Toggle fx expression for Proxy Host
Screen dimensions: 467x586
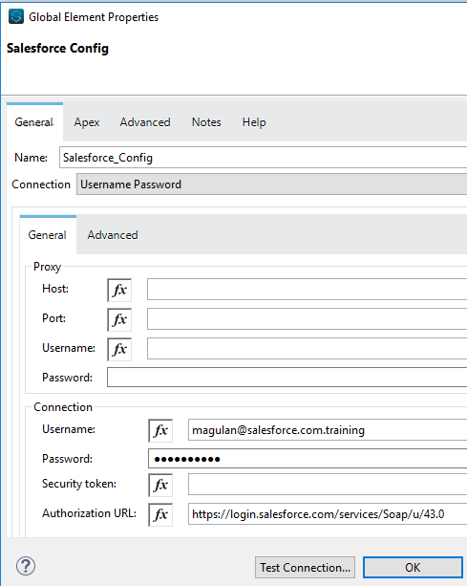(119, 290)
